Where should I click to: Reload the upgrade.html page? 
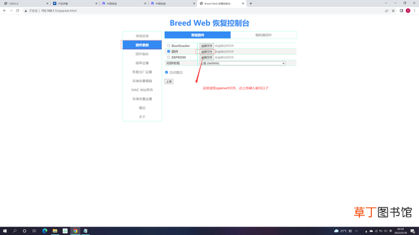point(18,10)
